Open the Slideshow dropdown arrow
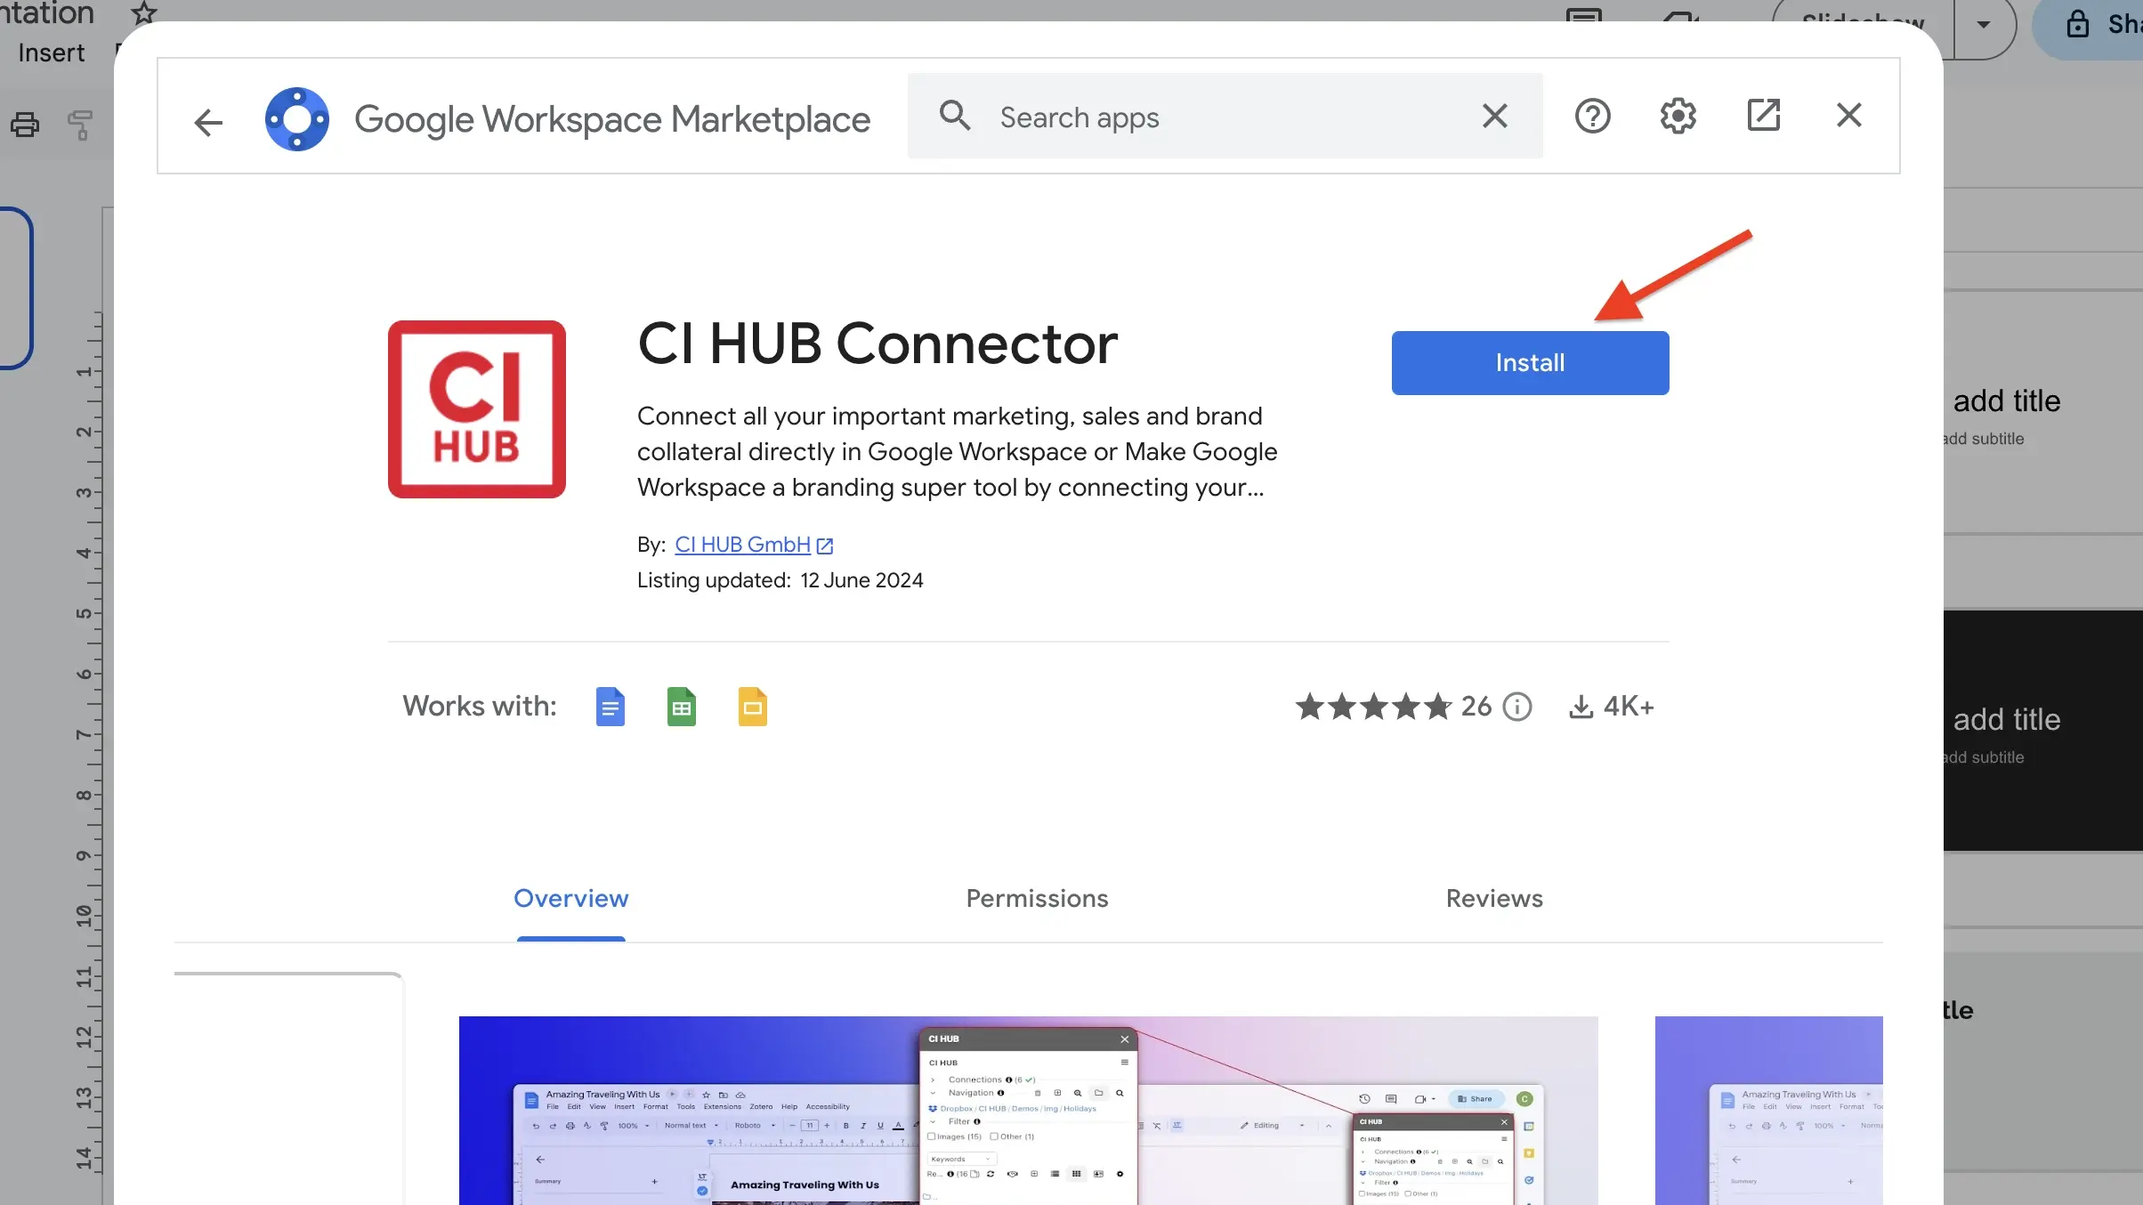 (x=1984, y=25)
